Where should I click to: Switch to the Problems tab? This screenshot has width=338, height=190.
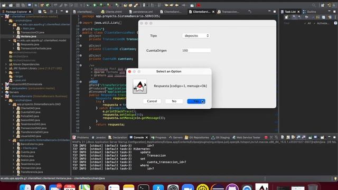point(81,137)
